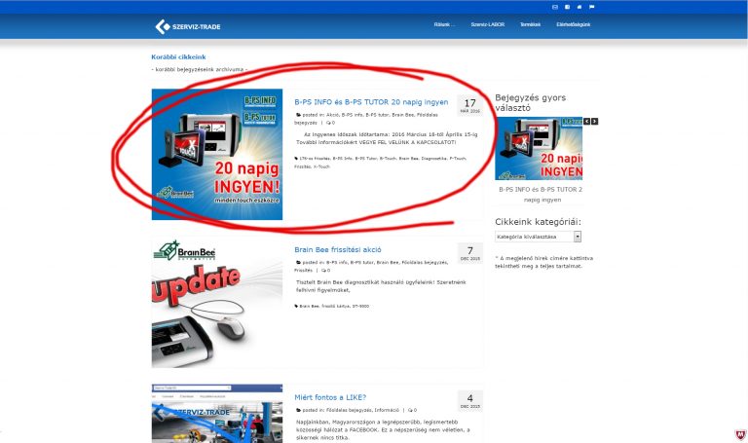
Task: Click 'X-Touch' tag in first post
Action: point(321,166)
